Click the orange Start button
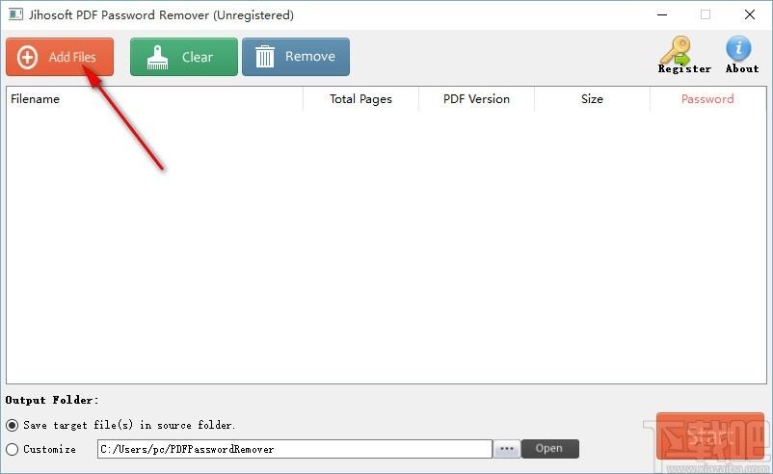 710,436
